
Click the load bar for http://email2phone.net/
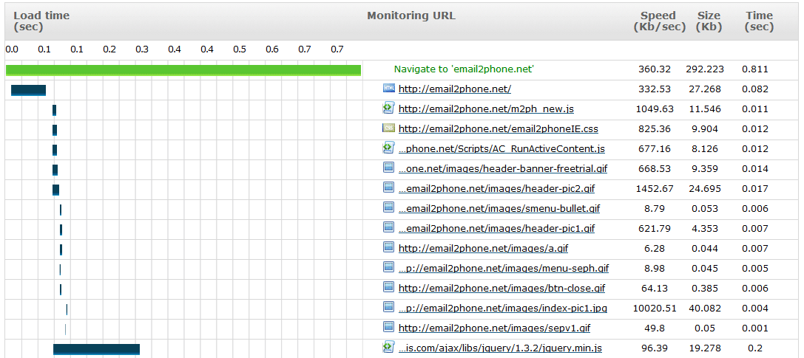click(29, 90)
